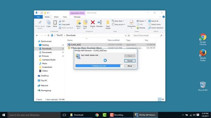This screenshot has height=118, width=211.
Task: Switch to the View ribbon tab
Action: point(65,17)
